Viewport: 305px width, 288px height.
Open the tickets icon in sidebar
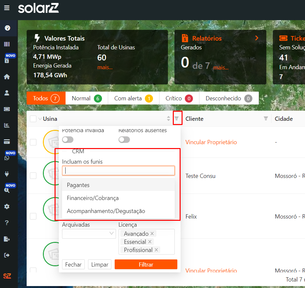(x=7, y=109)
